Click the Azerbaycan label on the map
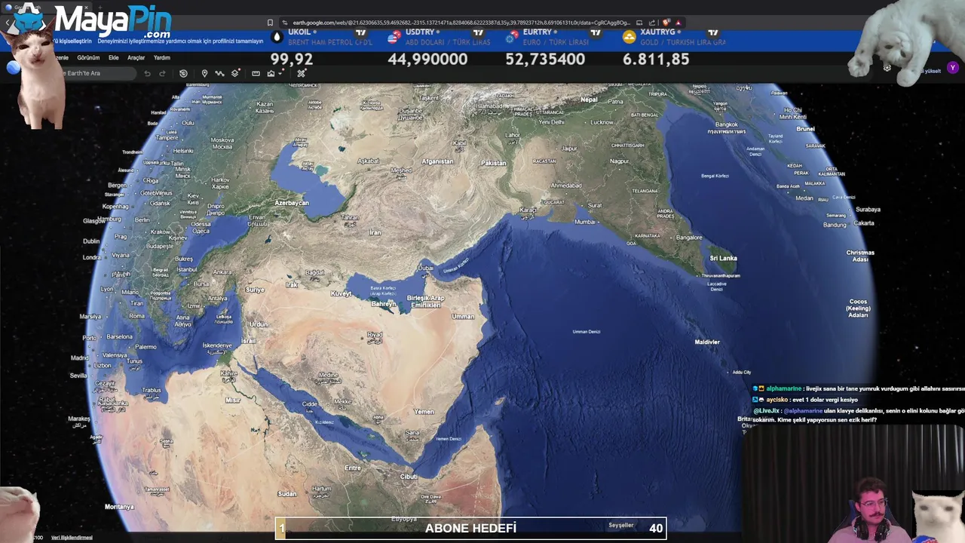 [292, 203]
